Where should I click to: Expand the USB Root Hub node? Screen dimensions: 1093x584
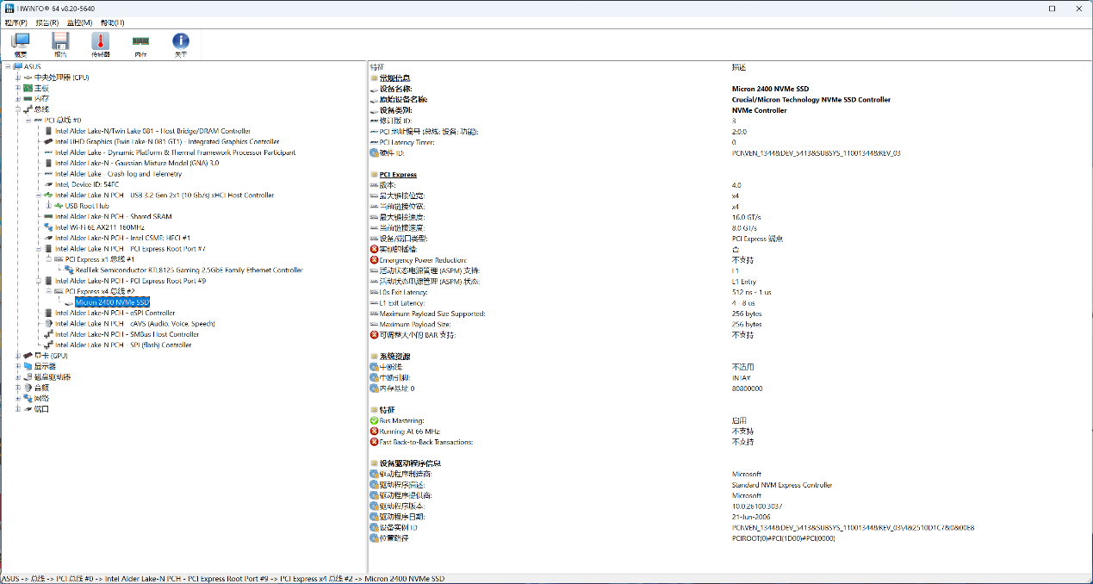(x=48, y=206)
